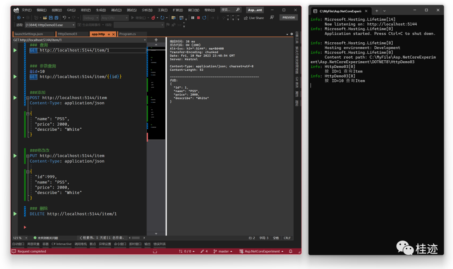This screenshot has height=269, width=453.
Task: Click the 搜索 search box
Action: tap(231, 10)
